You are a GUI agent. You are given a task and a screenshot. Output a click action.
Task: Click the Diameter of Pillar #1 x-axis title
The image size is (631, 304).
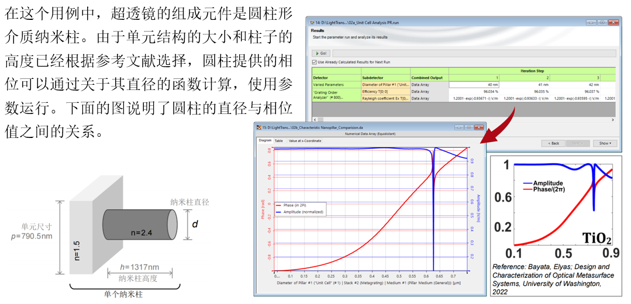pos(370,284)
